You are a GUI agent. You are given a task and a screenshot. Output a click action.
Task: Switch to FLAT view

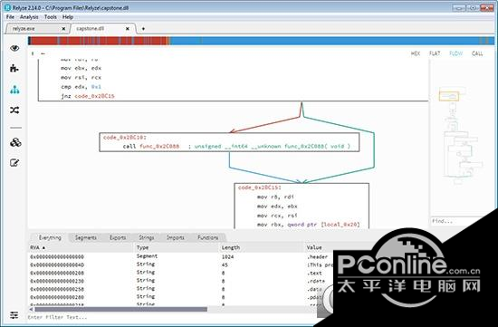[435, 53]
